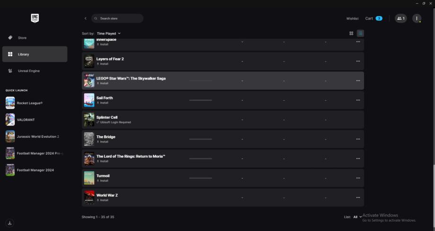
Task: Go back using the arrow icon
Action: pyautogui.click(x=86, y=18)
